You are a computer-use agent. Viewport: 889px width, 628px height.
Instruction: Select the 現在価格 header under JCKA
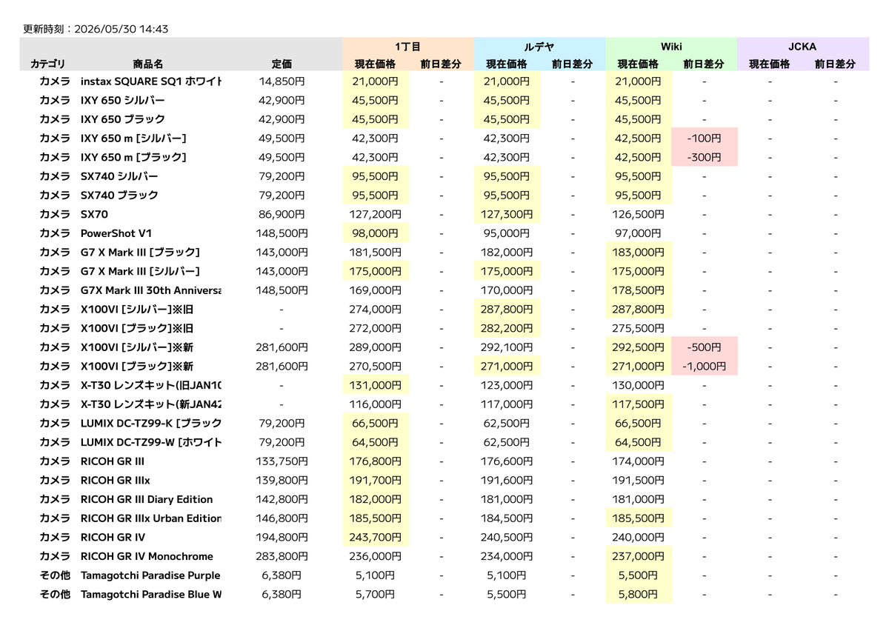(770, 64)
